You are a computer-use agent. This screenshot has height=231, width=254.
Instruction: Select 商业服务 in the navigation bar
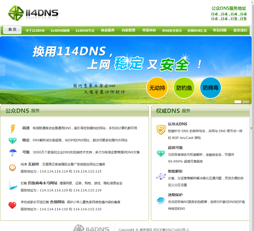(107, 30)
